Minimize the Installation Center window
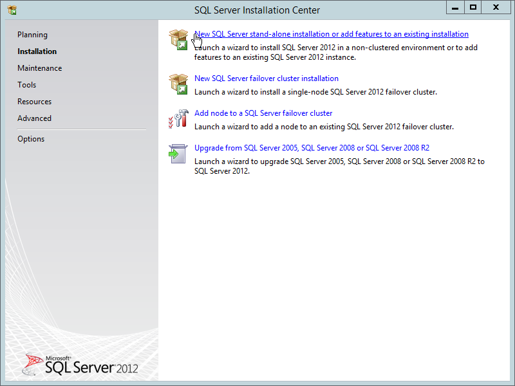The width and height of the screenshot is (515, 386). [455, 8]
